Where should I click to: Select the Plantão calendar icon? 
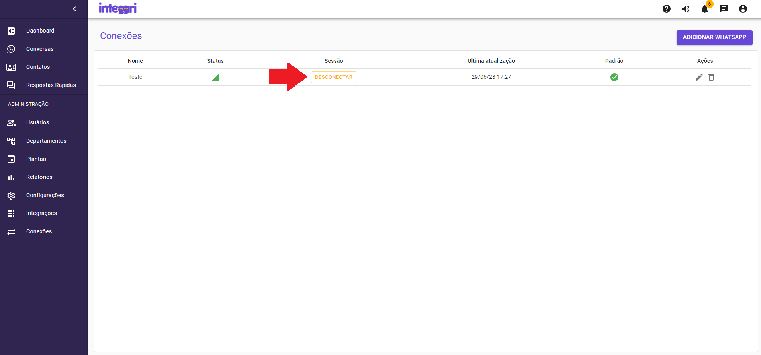pos(11,159)
